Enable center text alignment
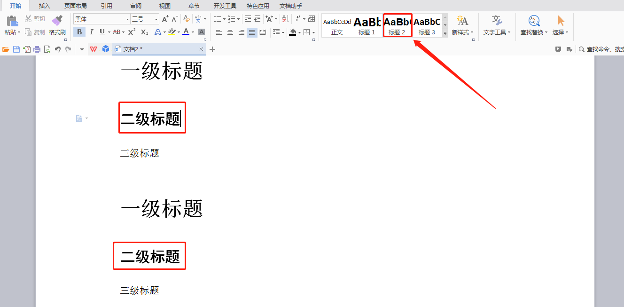The width and height of the screenshot is (624, 307). 230,32
